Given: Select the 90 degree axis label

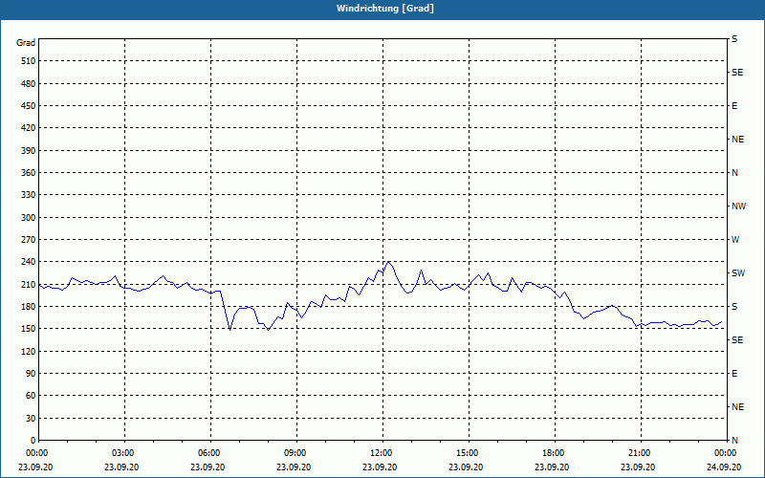Looking at the screenshot, I should pyautogui.click(x=31, y=374).
